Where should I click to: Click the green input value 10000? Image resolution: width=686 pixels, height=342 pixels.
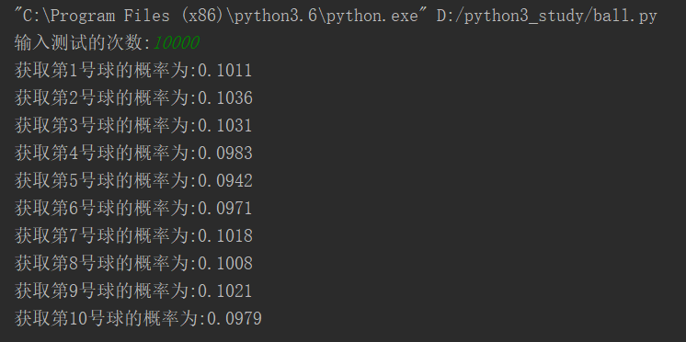coord(177,43)
